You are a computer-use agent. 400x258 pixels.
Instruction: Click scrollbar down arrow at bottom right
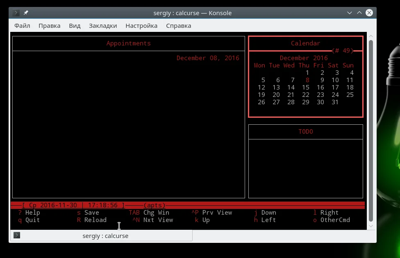click(x=371, y=226)
